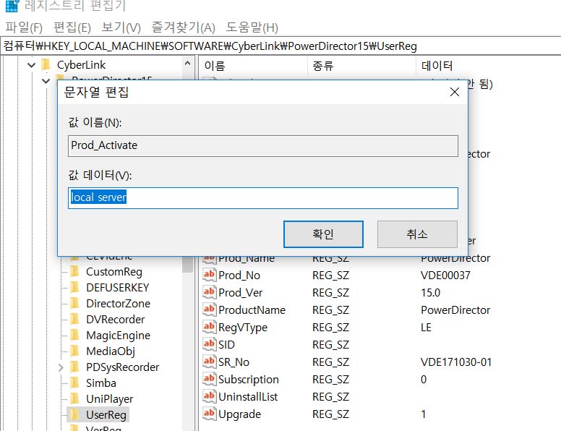
Task: Open the 즐겨찾기(A) menu
Action: 183,27
